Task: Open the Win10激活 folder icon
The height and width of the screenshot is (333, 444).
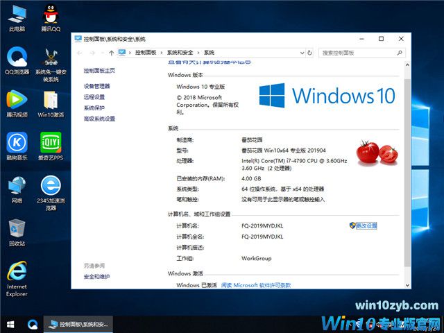Action: [x=51, y=104]
